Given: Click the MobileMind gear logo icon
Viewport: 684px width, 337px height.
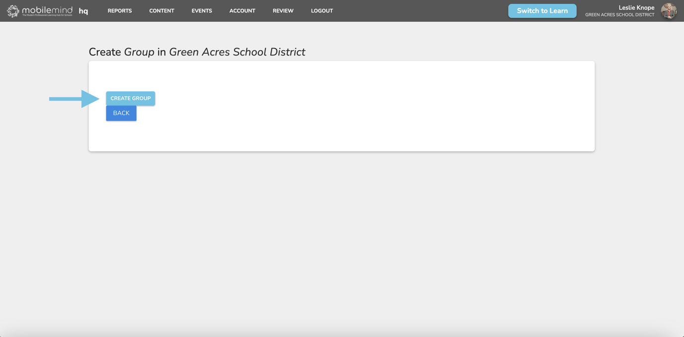Looking at the screenshot, I should pyautogui.click(x=13, y=11).
